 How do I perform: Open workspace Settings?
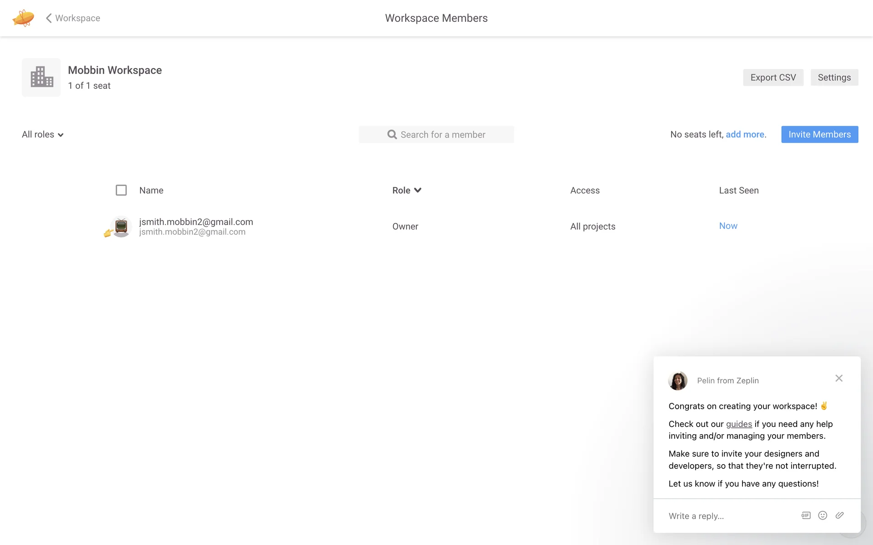click(x=834, y=77)
